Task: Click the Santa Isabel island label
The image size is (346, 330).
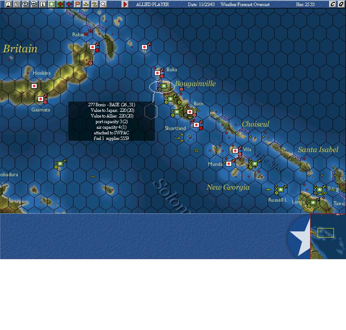Action: pos(318,150)
